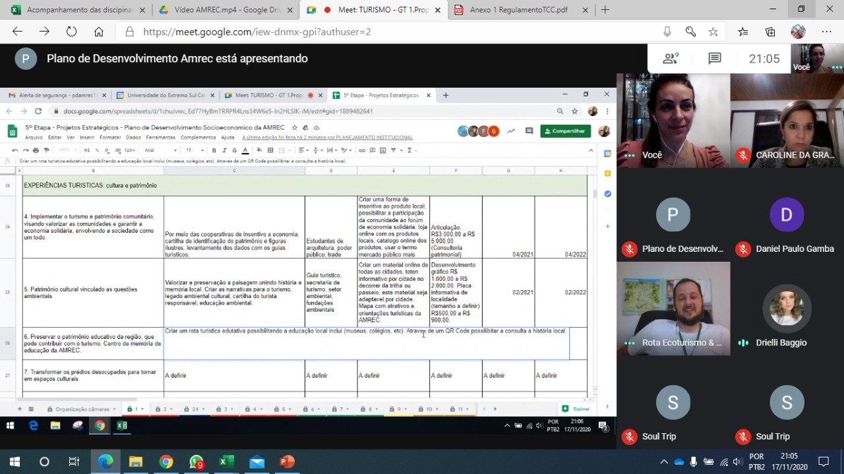Click the saved passwords key icon

690,32
